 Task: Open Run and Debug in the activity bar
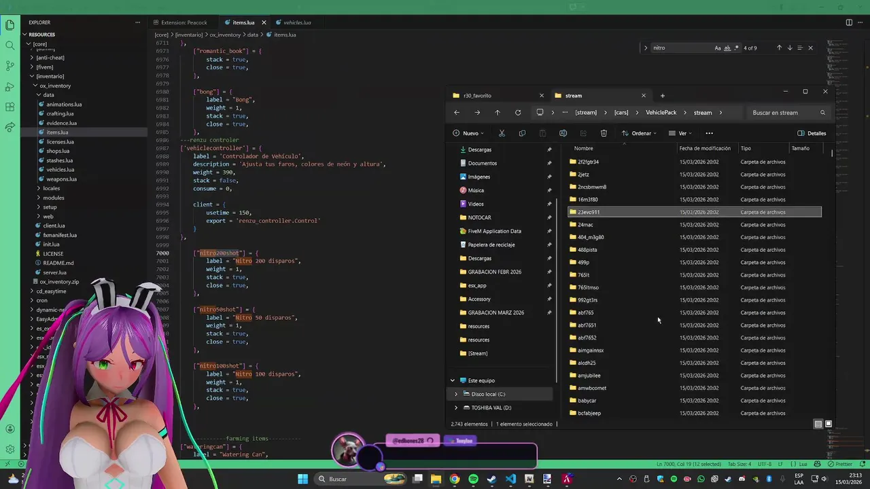(x=10, y=86)
